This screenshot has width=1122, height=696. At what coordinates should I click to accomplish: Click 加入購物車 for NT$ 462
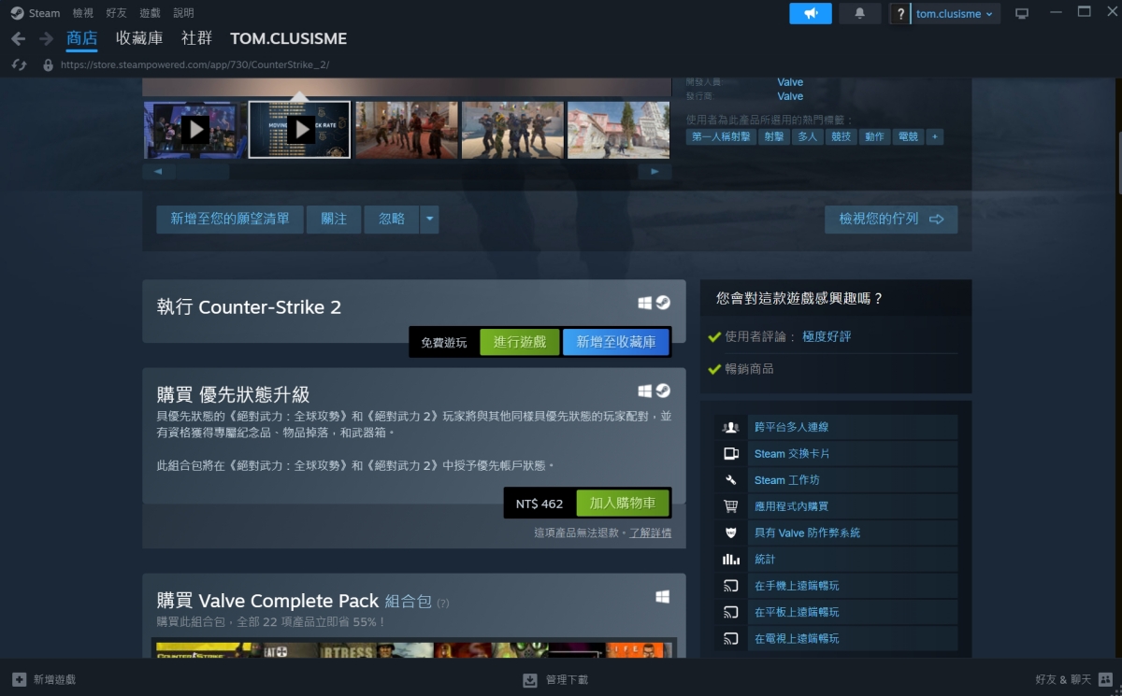(623, 503)
